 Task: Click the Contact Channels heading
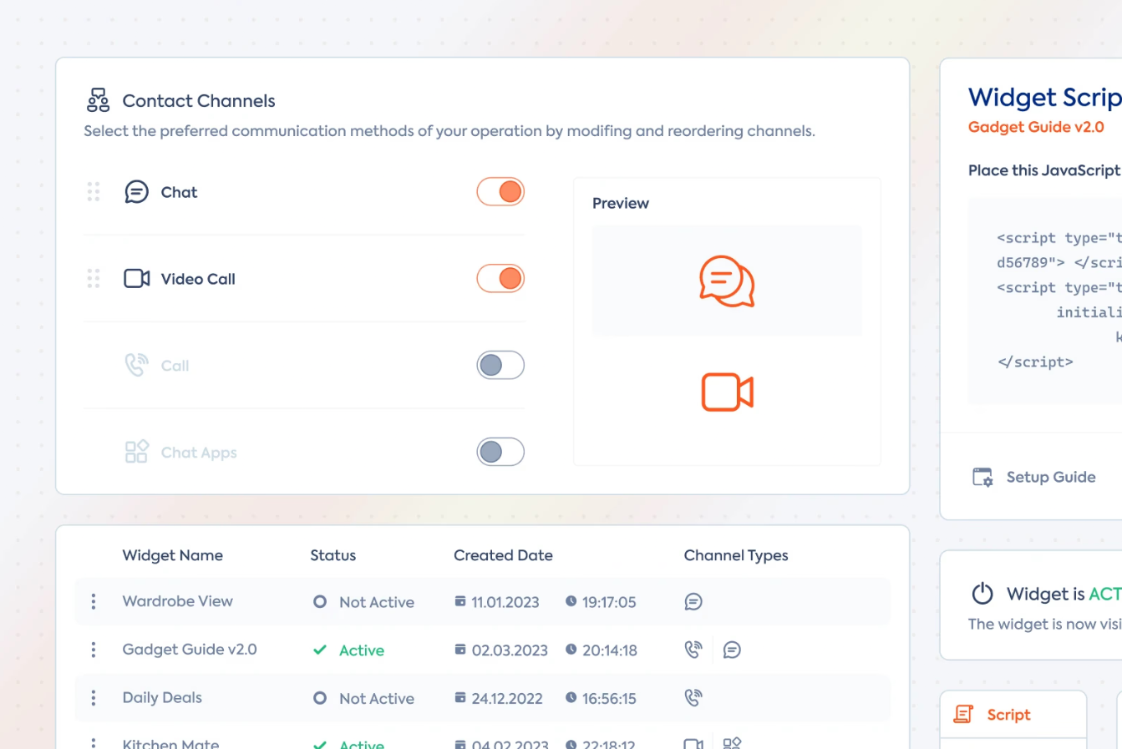pos(199,101)
